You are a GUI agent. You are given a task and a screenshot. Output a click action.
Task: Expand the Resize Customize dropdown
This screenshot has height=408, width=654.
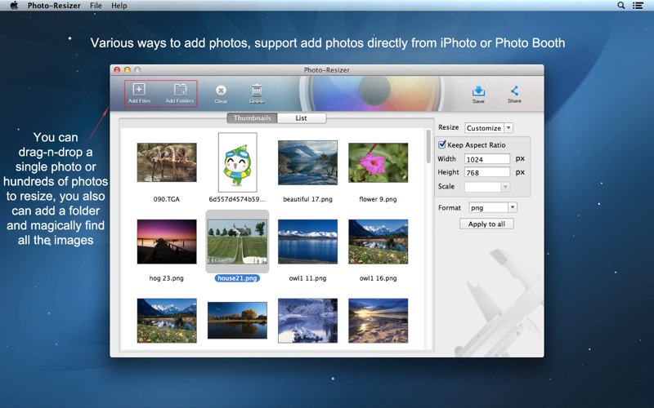pyautogui.click(x=488, y=128)
